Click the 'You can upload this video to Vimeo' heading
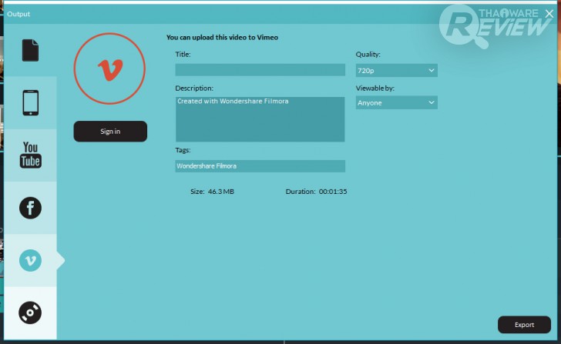The image size is (561, 344). 222,37
